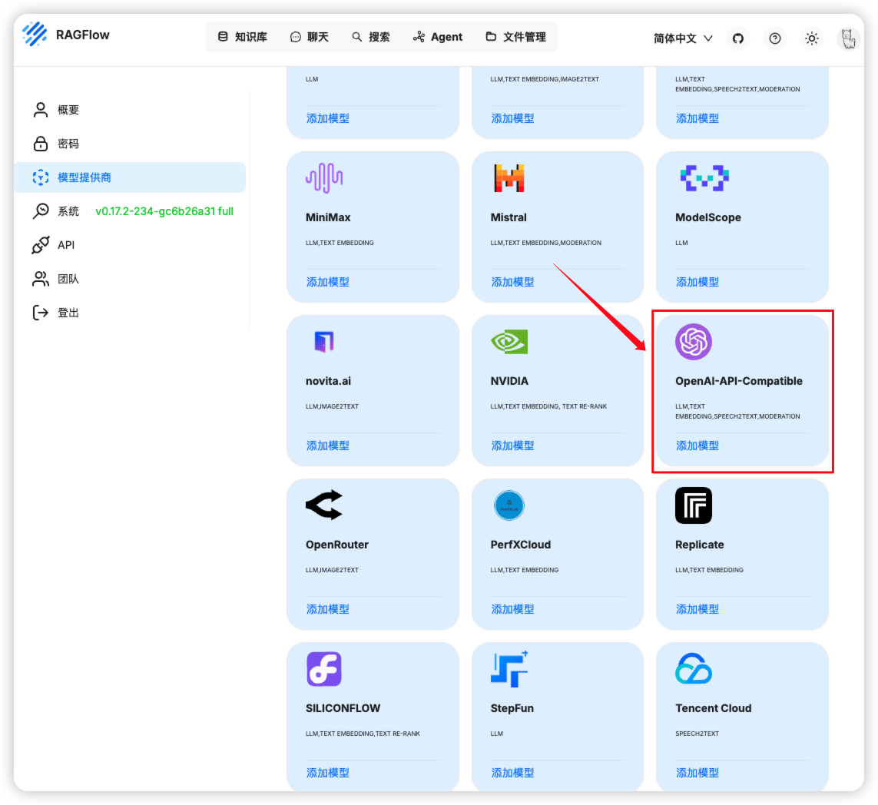Click the version text v0.17.2-234-gc6b26a31 full
878x805 pixels.
(x=164, y=211)
